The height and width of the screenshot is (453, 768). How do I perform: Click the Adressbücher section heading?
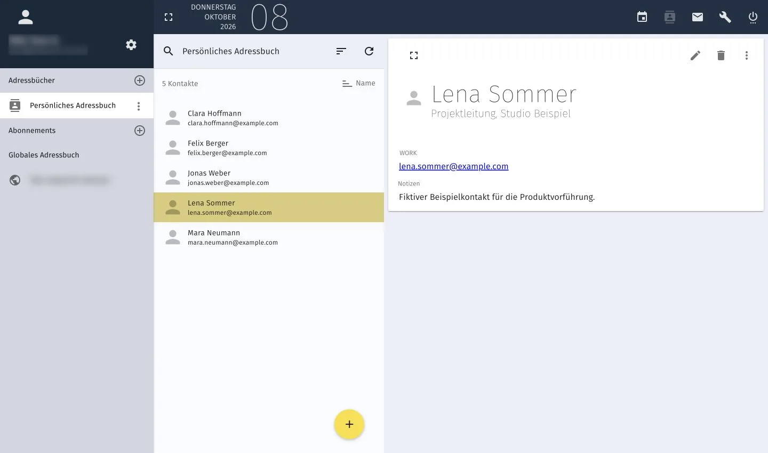point(31,80)
